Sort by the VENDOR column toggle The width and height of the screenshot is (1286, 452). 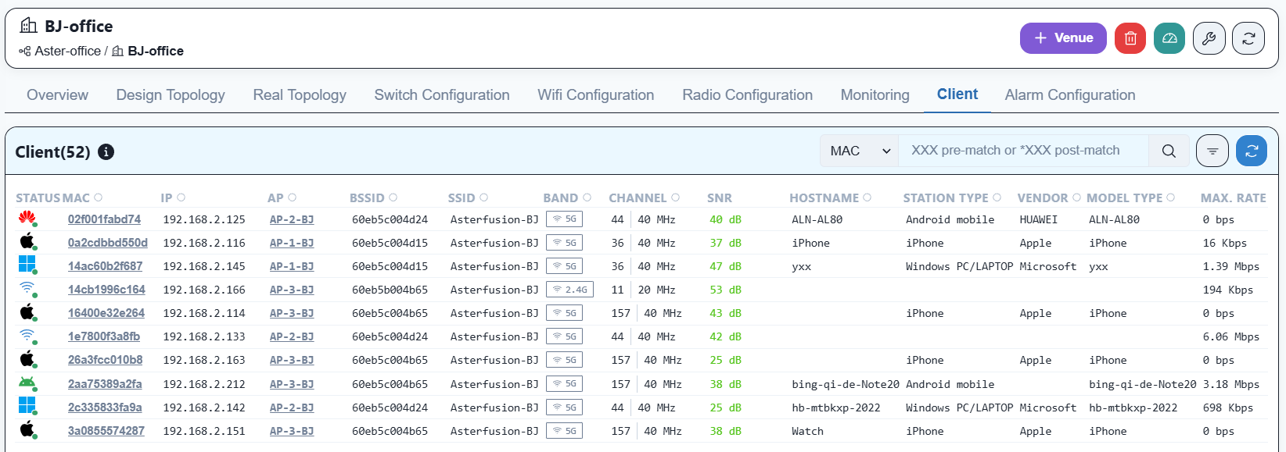[1076, 198]
